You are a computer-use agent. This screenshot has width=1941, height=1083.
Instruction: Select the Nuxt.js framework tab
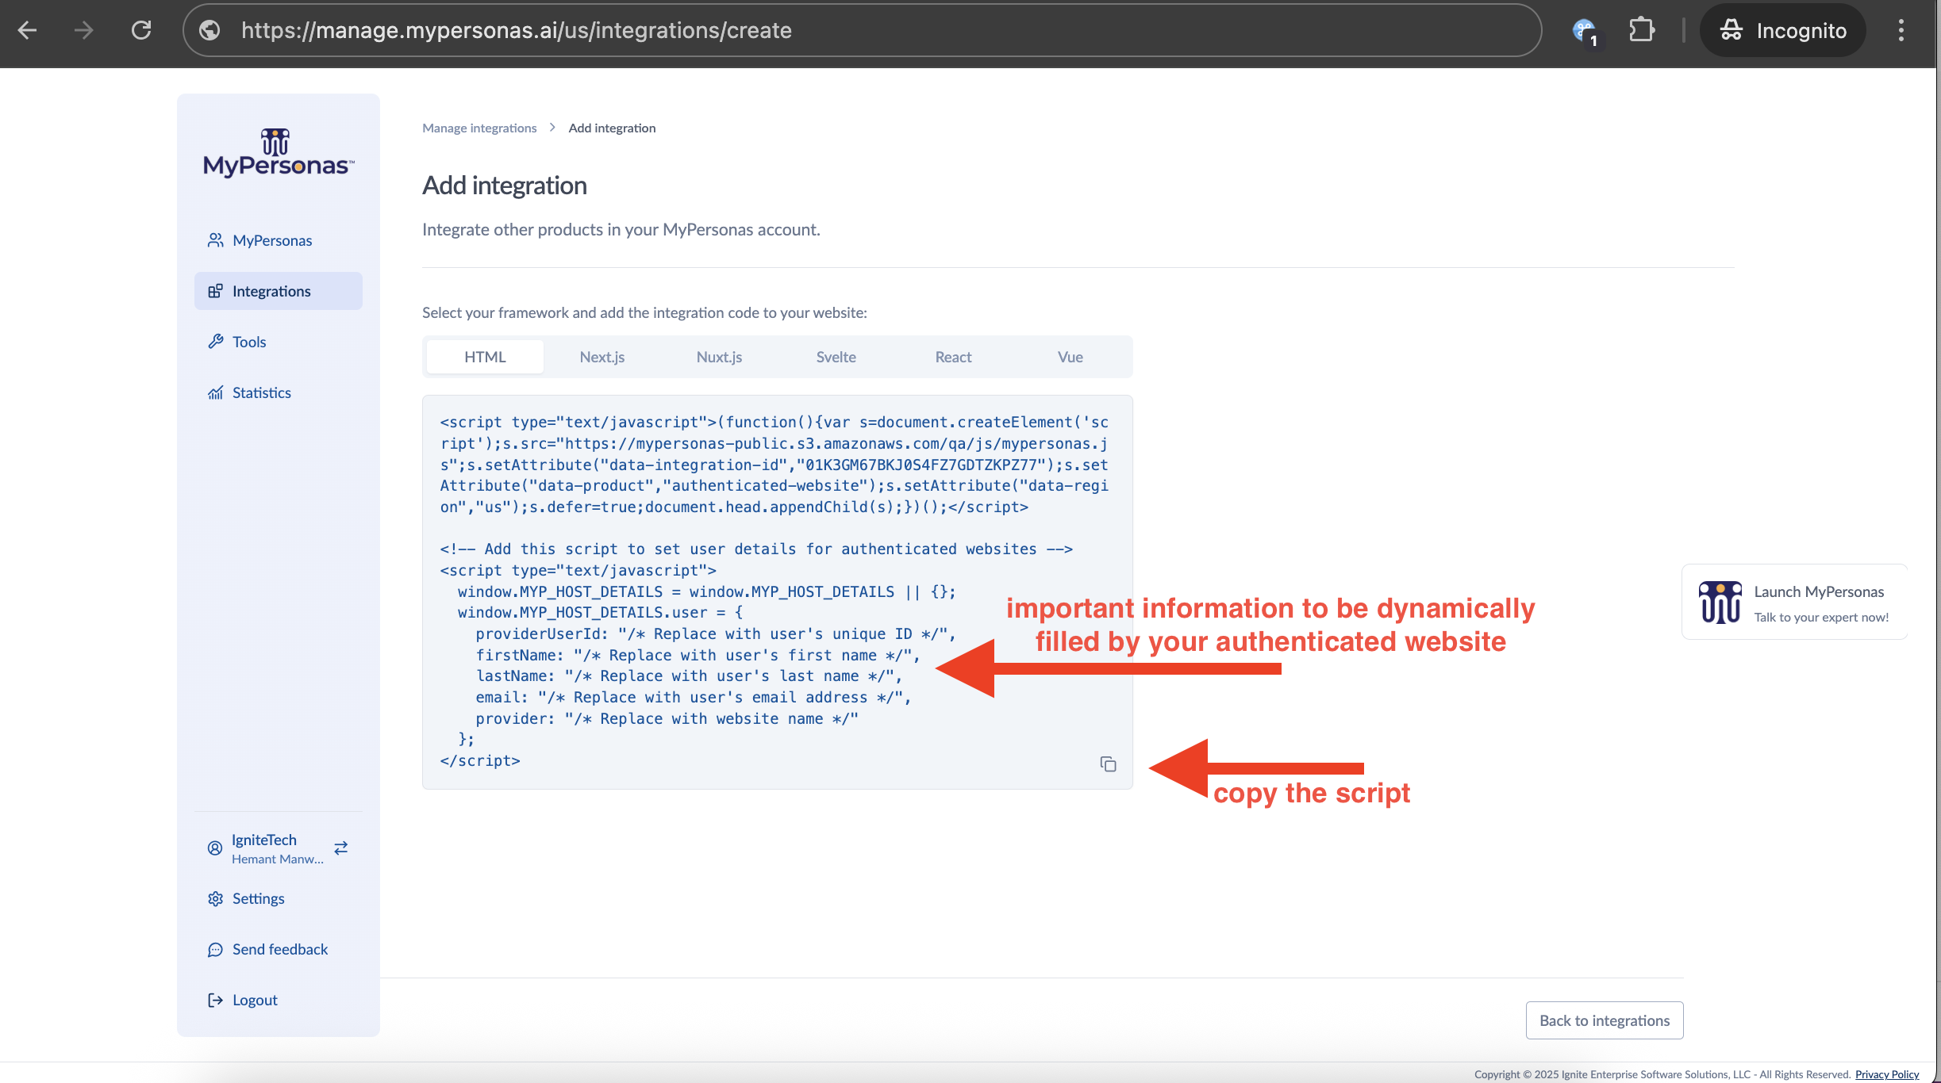tap(719, 357)
